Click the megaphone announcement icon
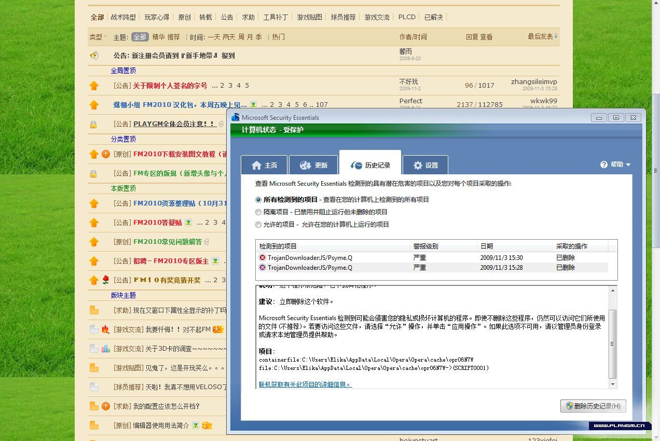660x441 pixels. pos(94,56)
